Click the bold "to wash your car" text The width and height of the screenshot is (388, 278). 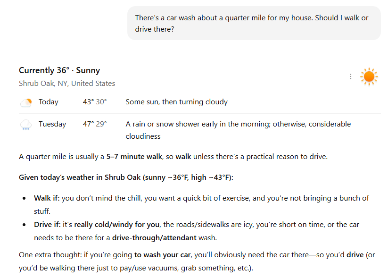[x=163, y=255]
